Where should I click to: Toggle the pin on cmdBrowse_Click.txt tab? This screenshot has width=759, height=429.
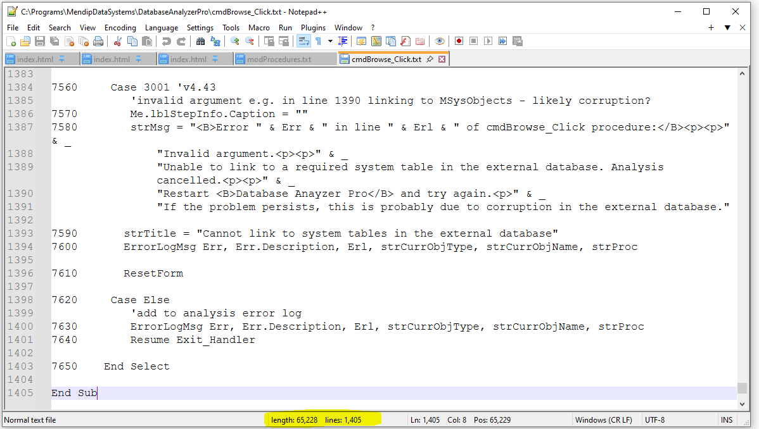pos(430,59)
